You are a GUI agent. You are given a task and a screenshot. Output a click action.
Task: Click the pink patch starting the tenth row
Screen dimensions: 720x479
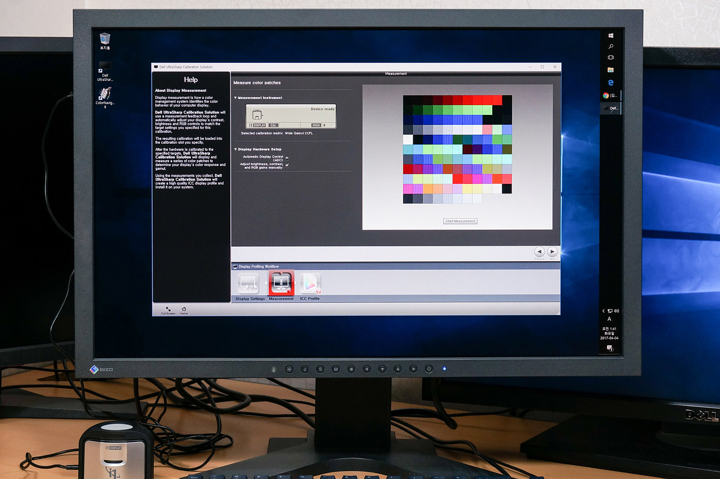pyautogui.click(x=408, y=189)
